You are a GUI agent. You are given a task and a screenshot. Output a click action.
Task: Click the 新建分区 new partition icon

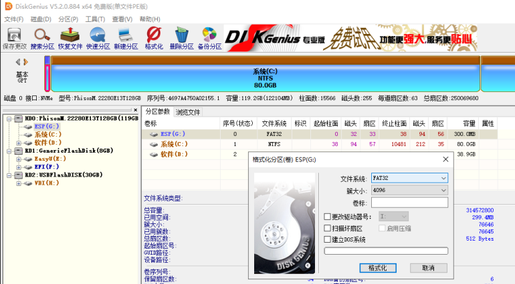click(x=125, y=37)
